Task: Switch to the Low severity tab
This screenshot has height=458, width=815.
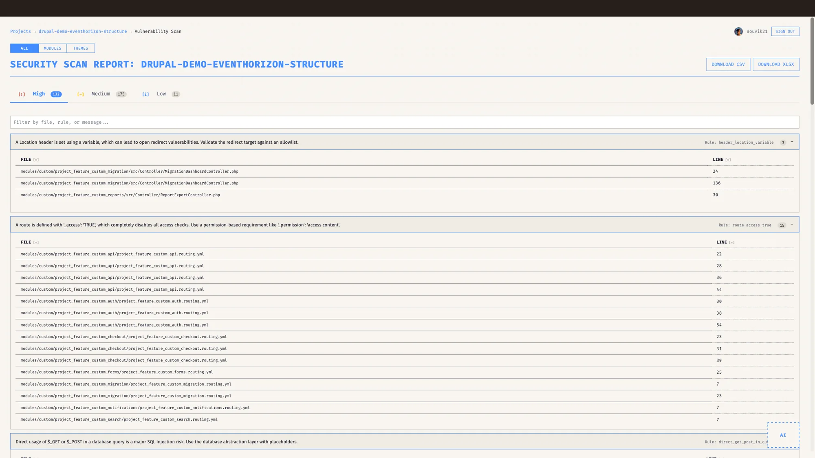Action: point(161,94)
